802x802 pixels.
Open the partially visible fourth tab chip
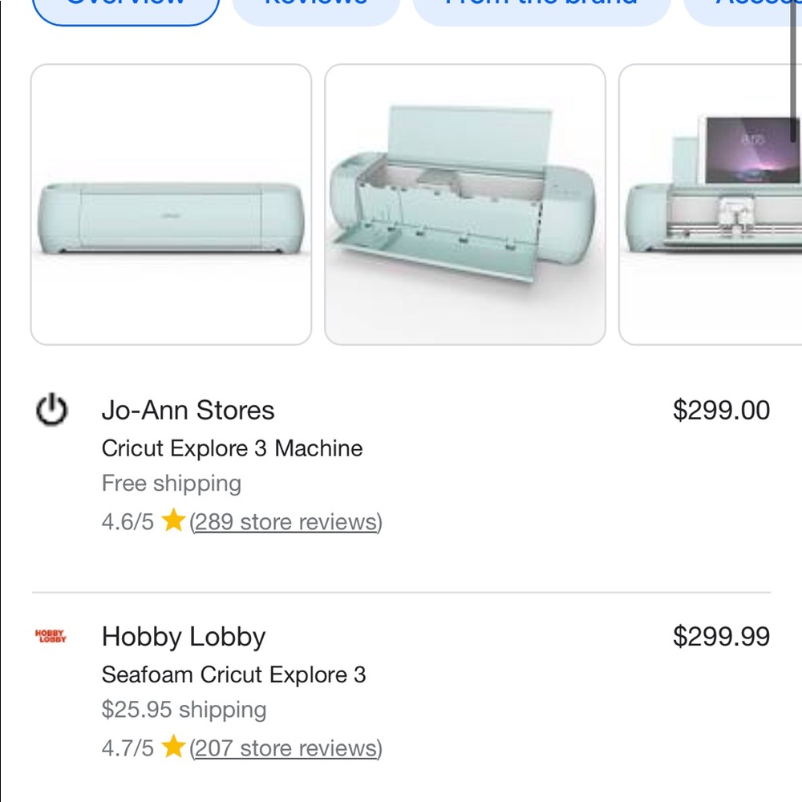(x=746, y=6)
